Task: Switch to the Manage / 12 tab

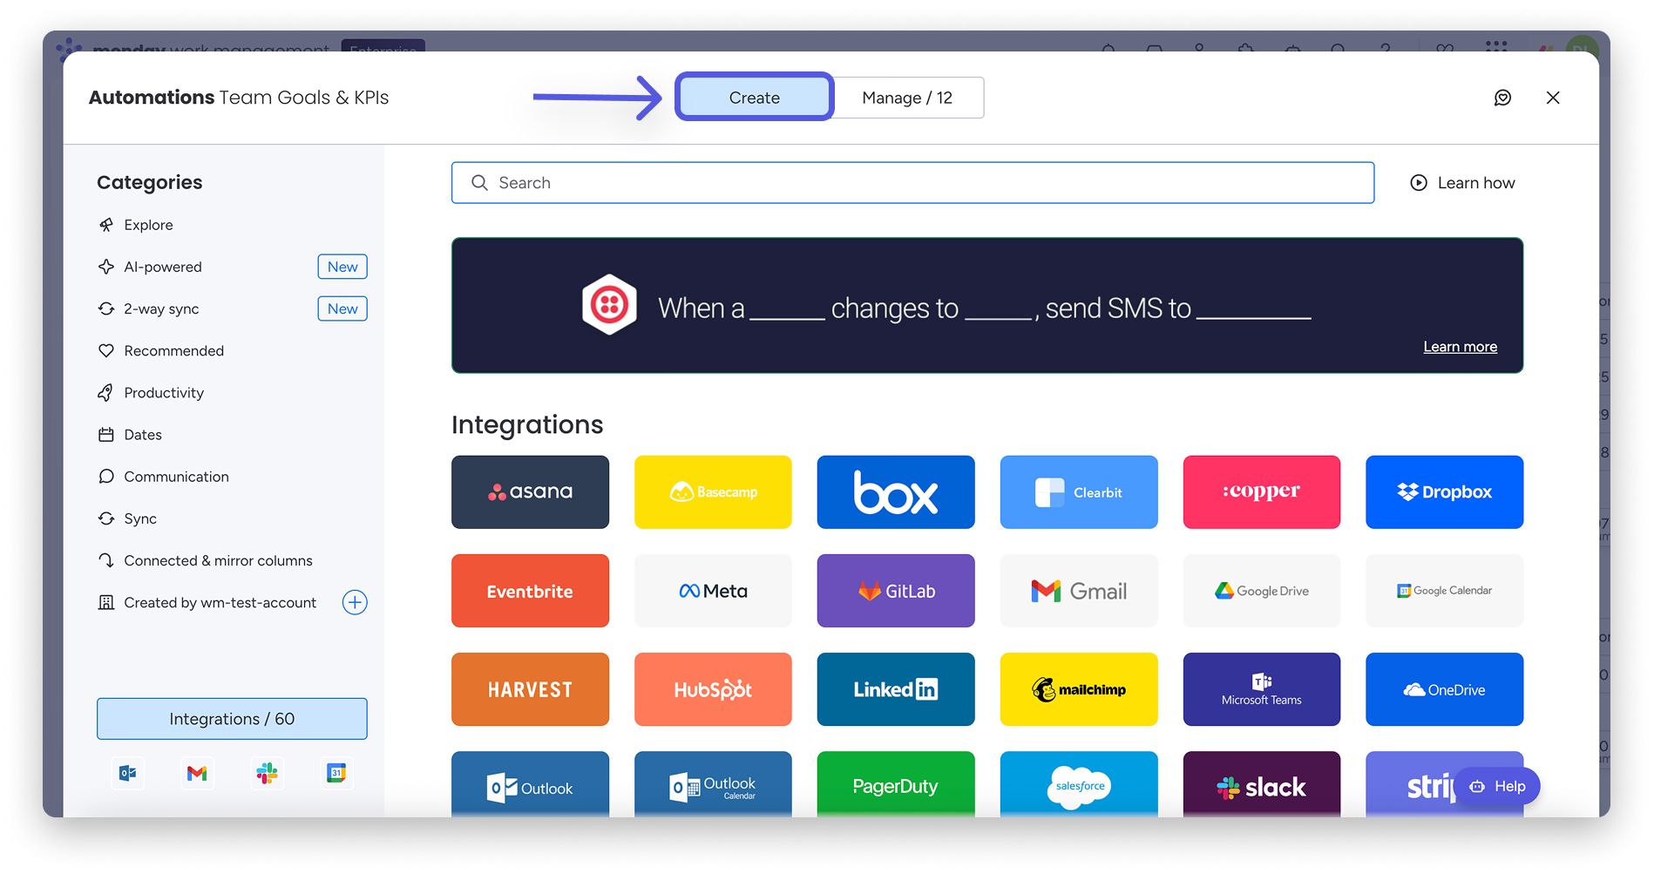Action: (907, 98)
